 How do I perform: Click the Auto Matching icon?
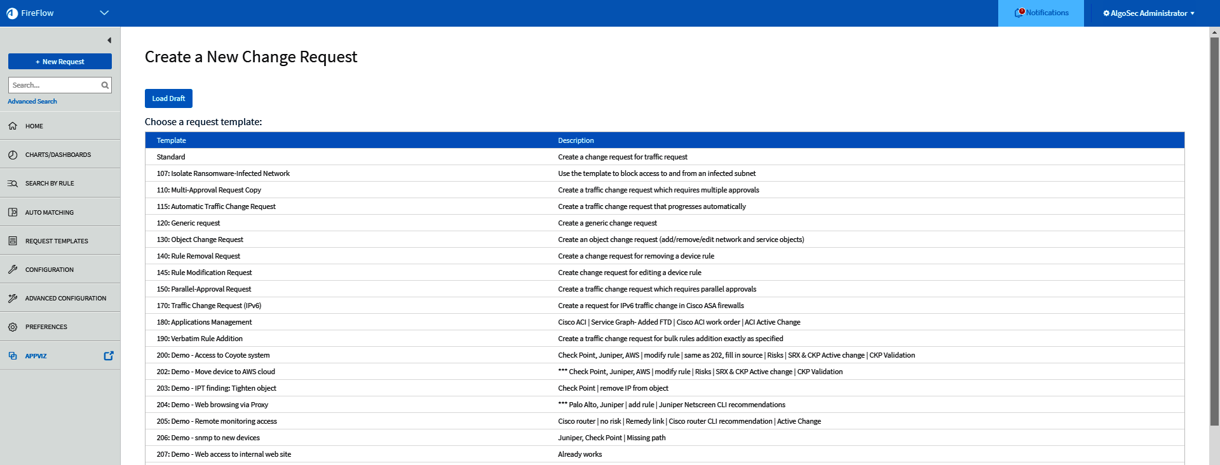pyautogui.click(x=13, y=212)
